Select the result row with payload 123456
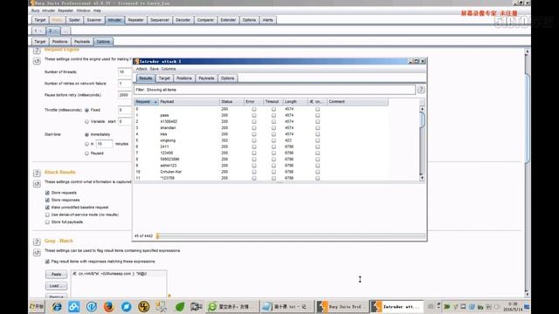This screenshot has width=559, height=314. [x=261, y=153]
